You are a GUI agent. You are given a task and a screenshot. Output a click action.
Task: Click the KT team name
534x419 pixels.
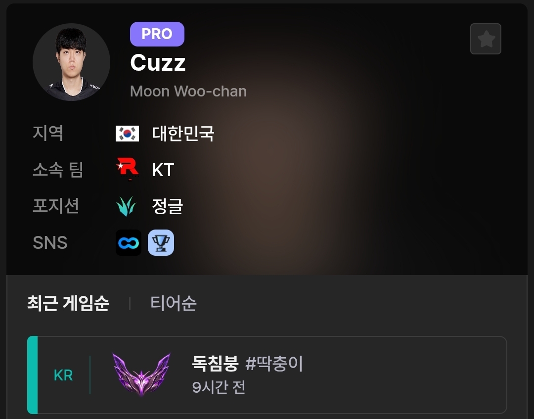point(163,170)
